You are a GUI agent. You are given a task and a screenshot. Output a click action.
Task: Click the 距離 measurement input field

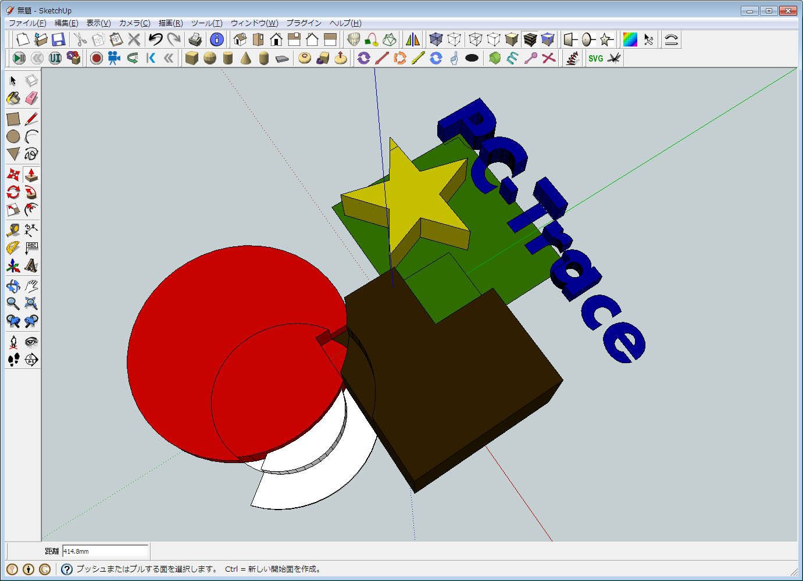pos(105,551)
